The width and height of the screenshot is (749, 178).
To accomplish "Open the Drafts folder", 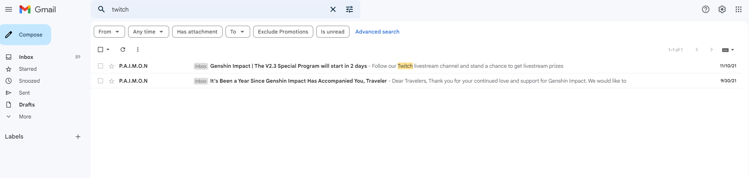I will [27, 105].
